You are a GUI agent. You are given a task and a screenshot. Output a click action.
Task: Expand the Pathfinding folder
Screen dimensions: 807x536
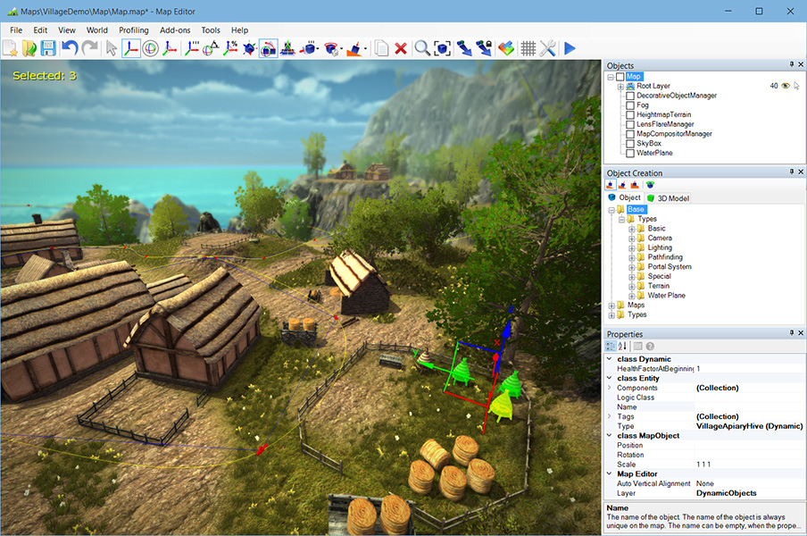631,257
